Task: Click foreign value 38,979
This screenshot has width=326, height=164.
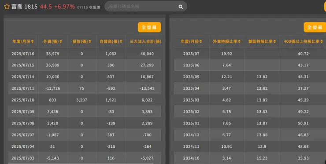Action: point(52,54)
